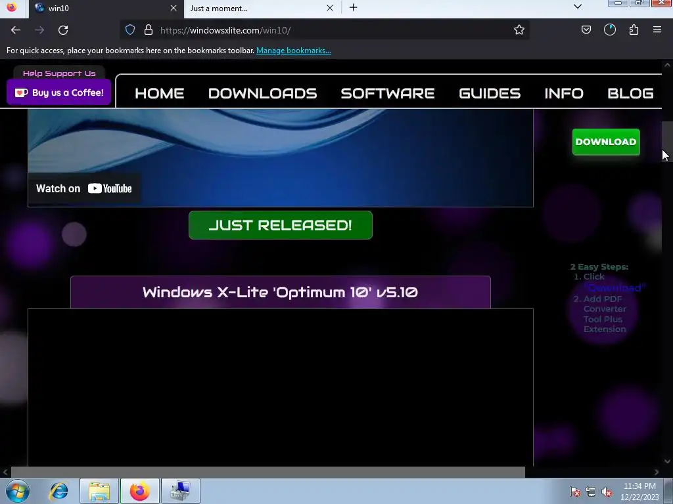Open the computer tools taskbar icon
Viewport: 673px width, 504px height.
[x=181, y=491]
